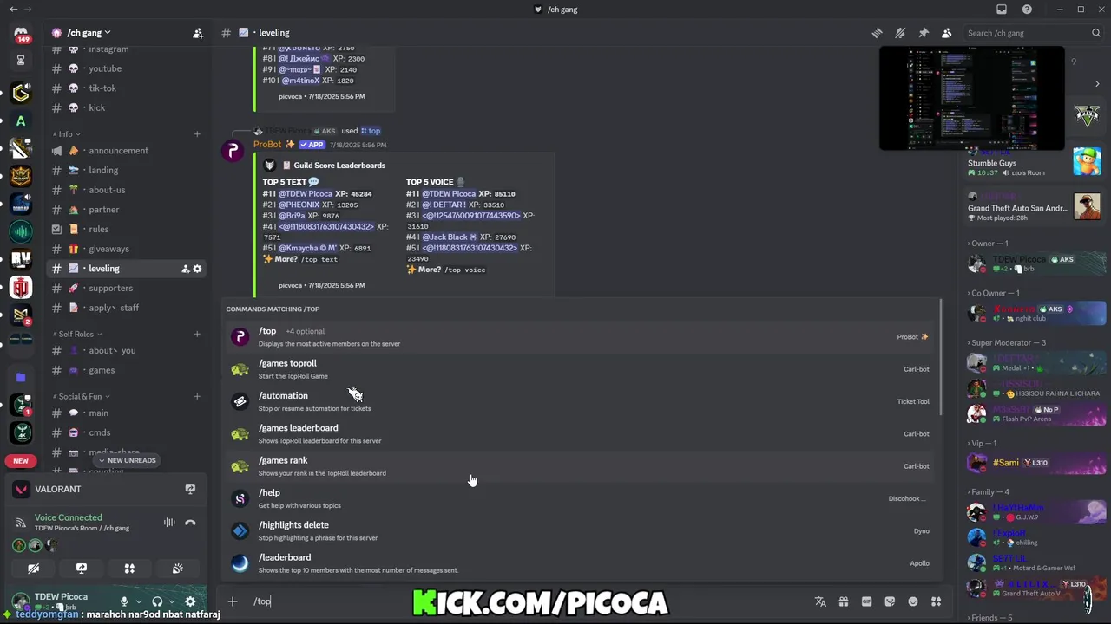Toggle noise suppression waveform icon
Image resolution: width=1111 pixels, height=624 pixels.
coord(169,523)
